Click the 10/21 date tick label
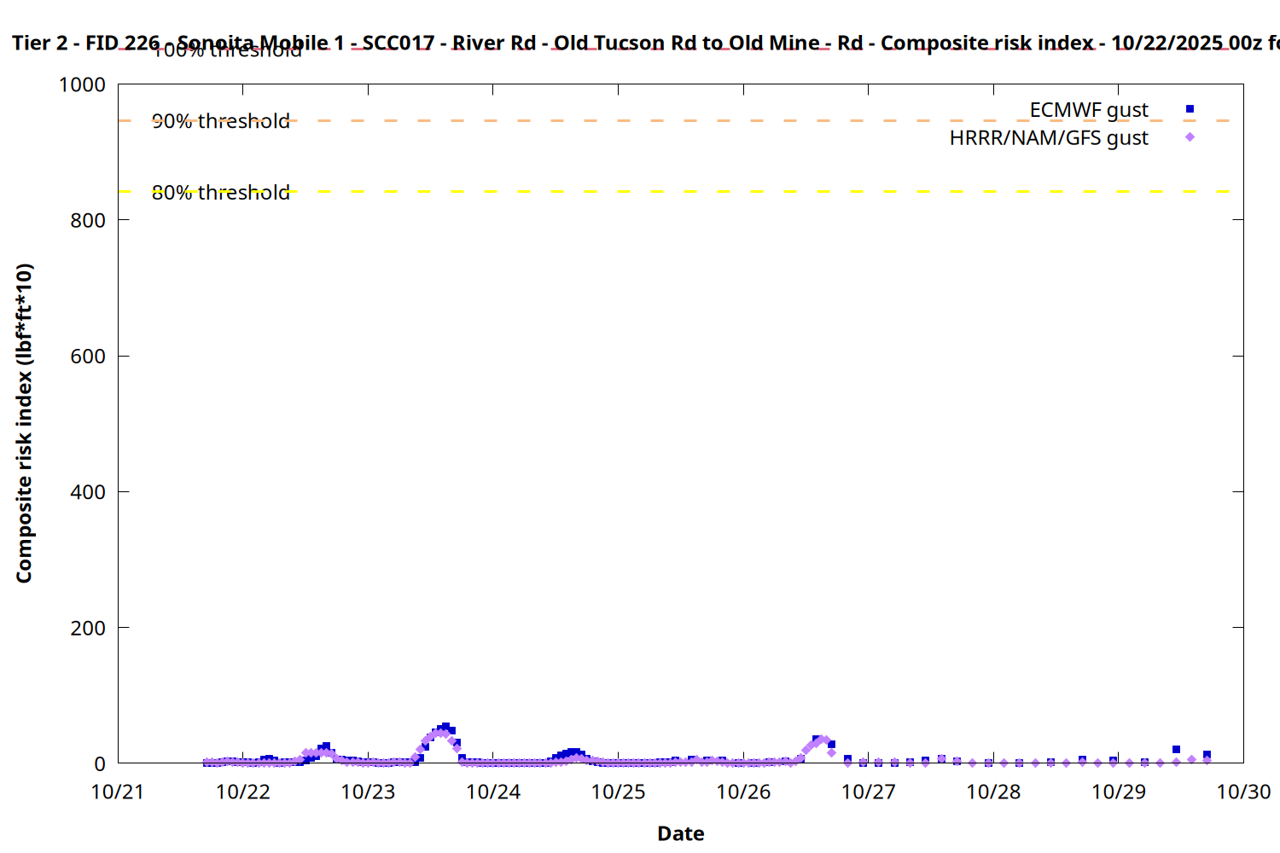 pyautogui.click(x=118, y=792)
